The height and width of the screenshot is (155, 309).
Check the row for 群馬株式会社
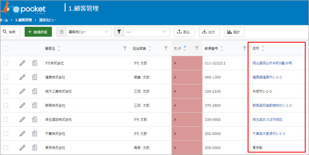6,105
